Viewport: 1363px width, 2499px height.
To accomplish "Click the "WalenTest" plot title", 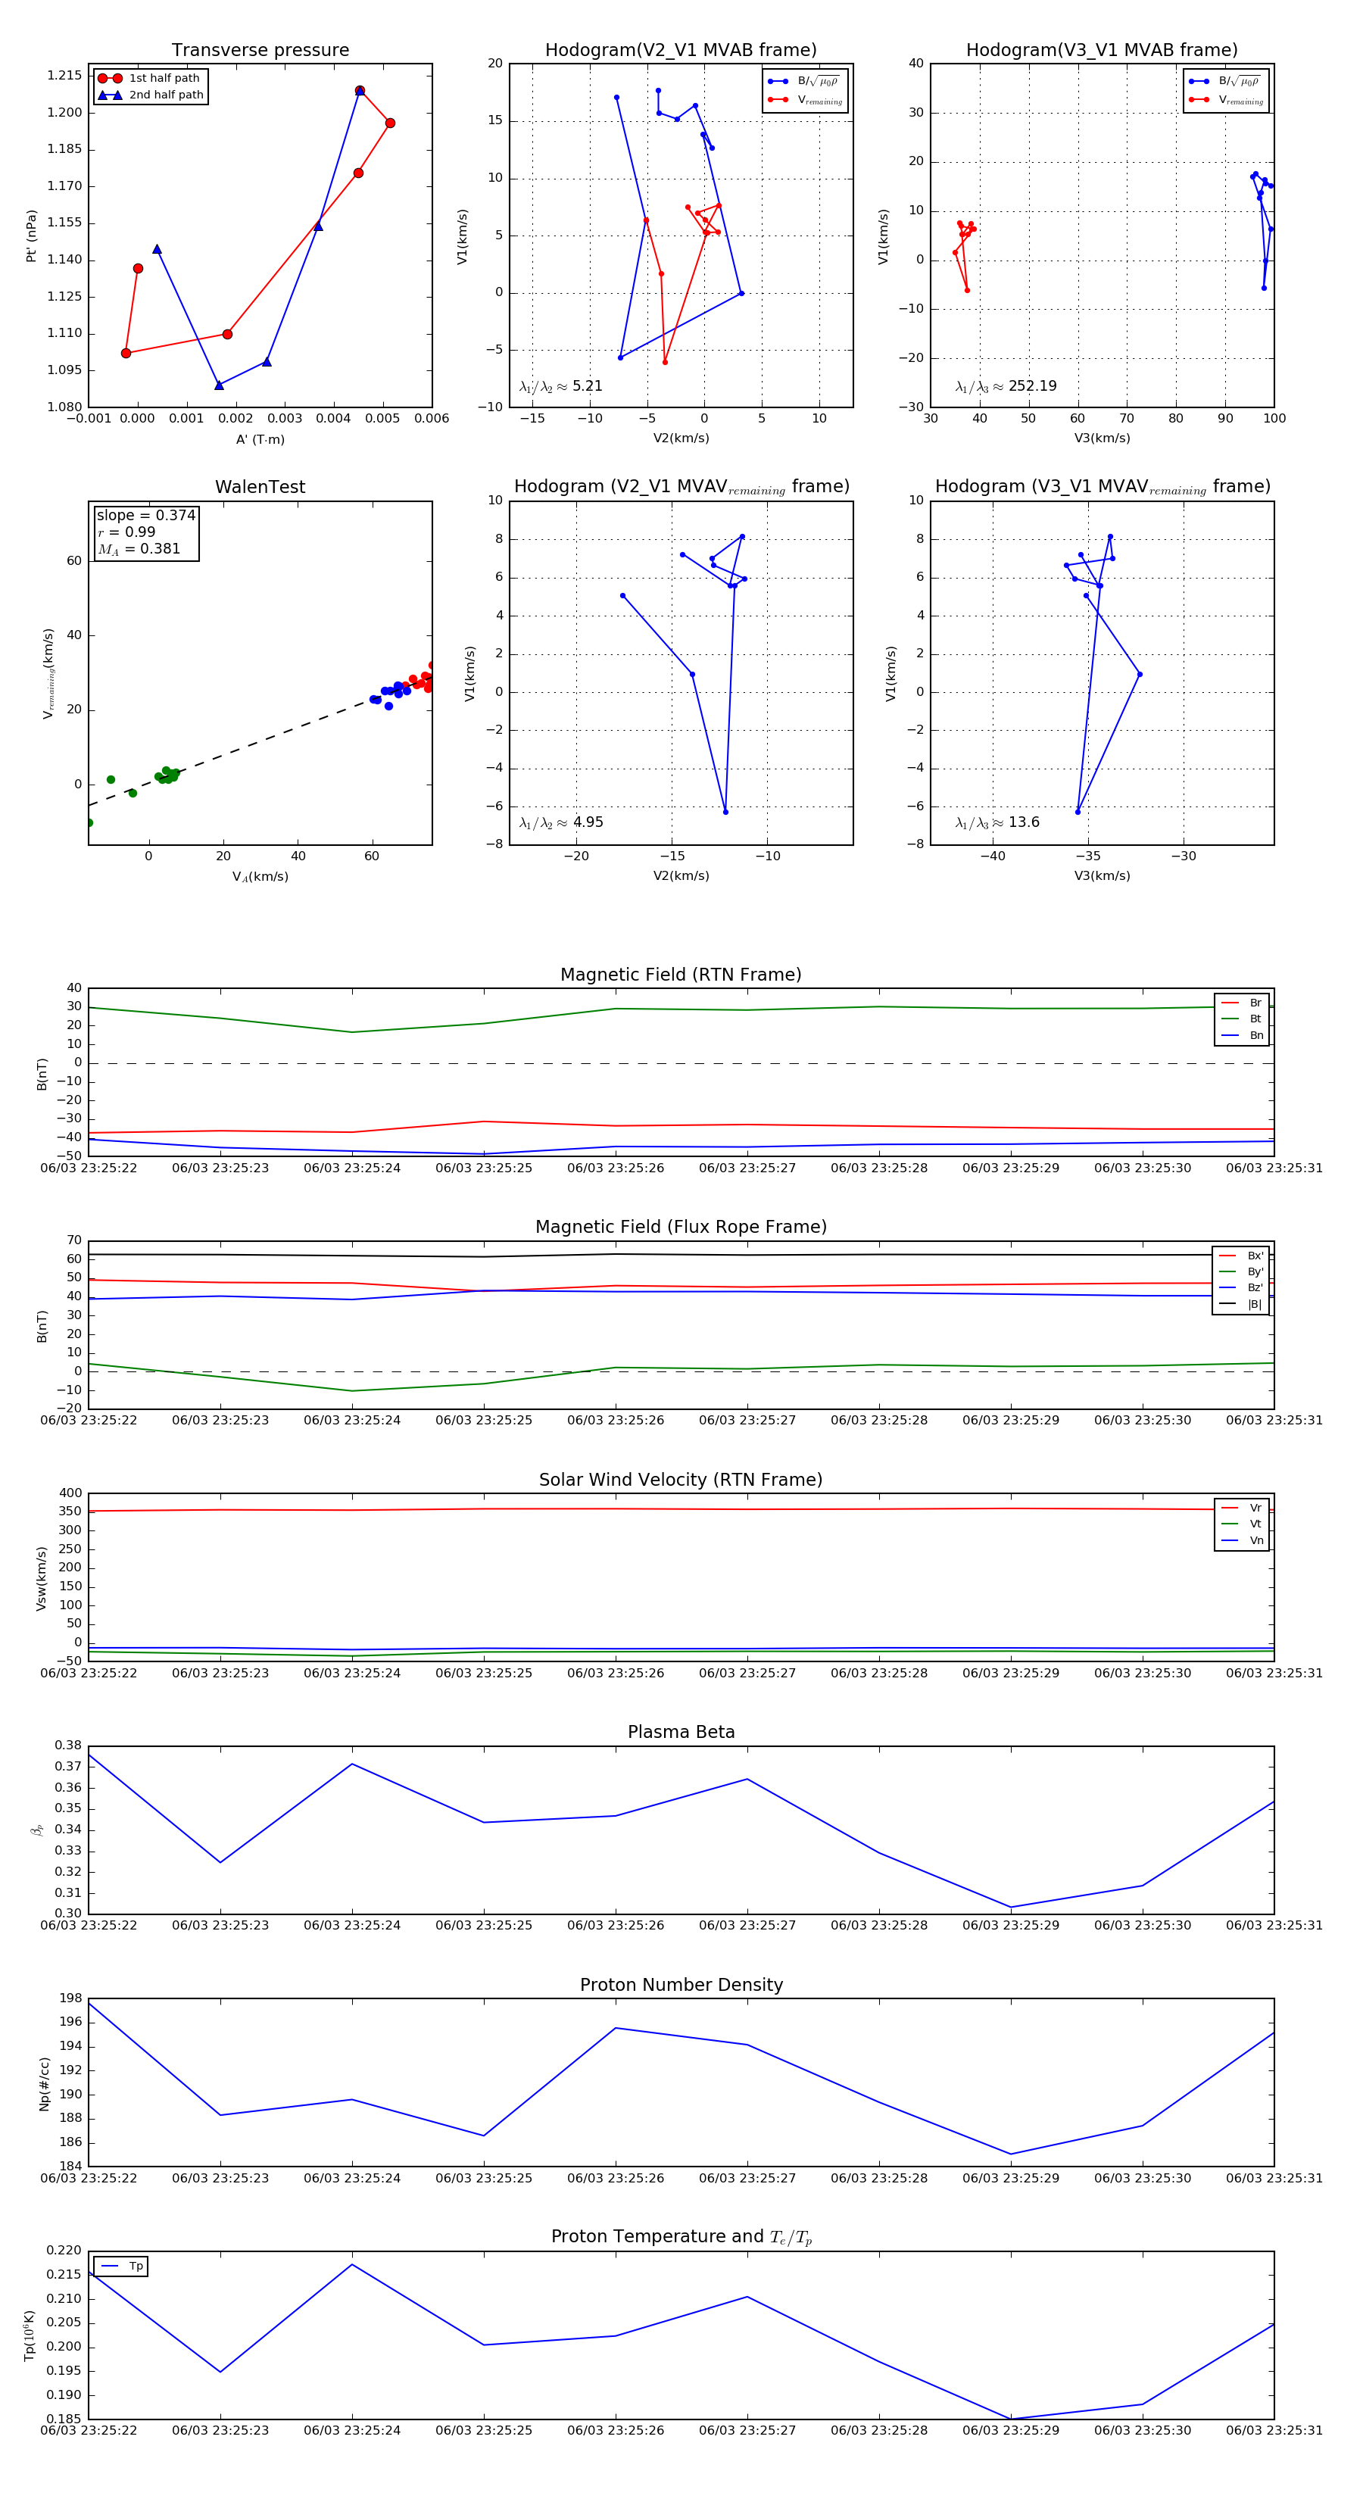I will click(260, 487).
